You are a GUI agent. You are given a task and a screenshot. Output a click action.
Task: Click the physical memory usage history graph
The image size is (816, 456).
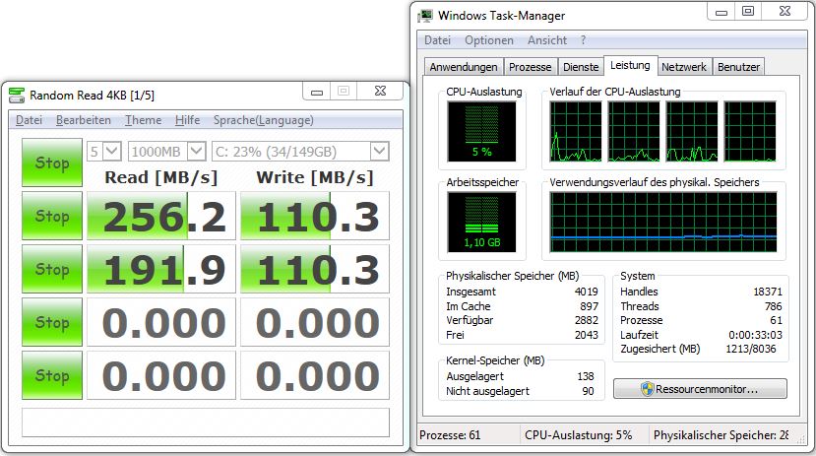click(663, 223)
